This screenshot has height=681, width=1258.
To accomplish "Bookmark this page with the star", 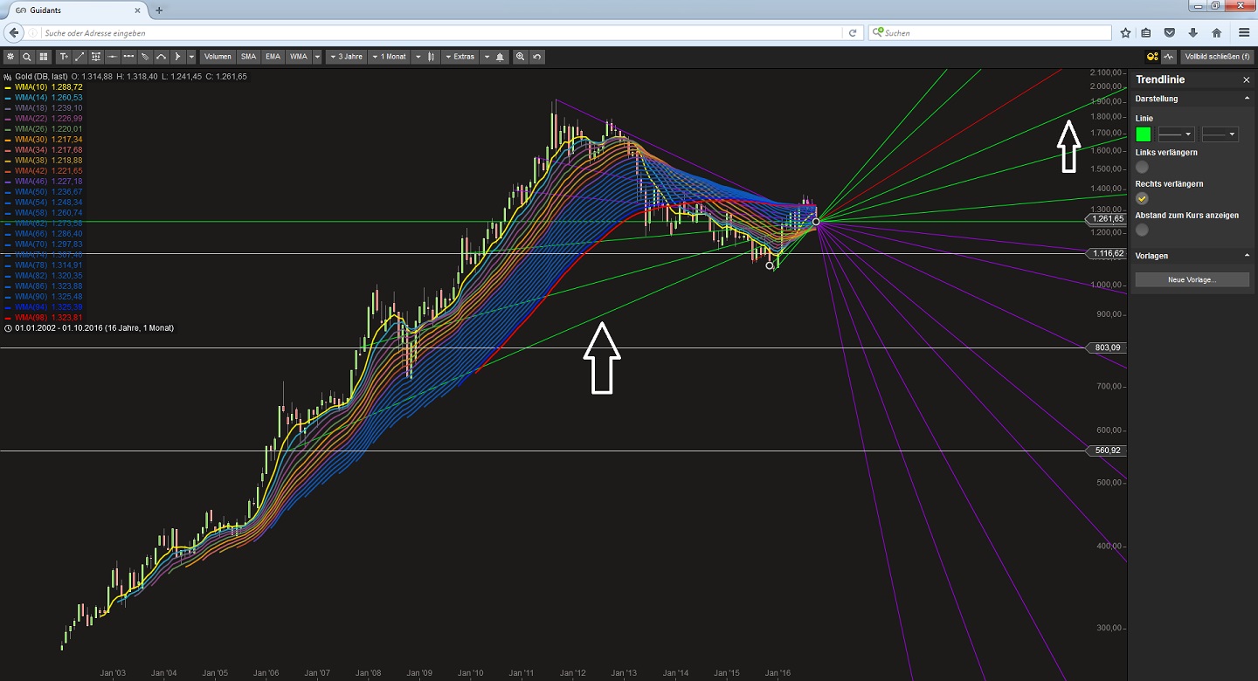I will click(1126, 33).
